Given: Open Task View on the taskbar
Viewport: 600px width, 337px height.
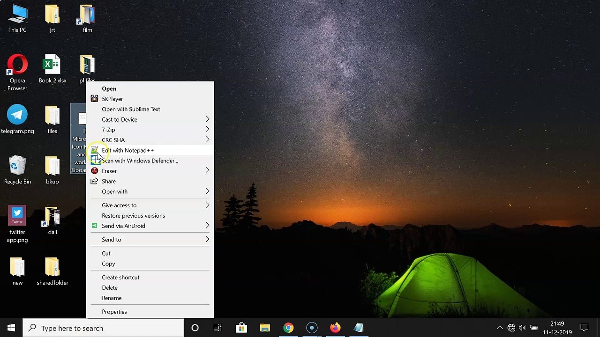Looking at the screenshot, I should click(x=217, y=328).
